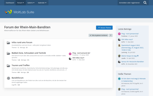This screenshot has width=153, height=96.
Task: Click Alle als gelesen markieren
Action: click(98, 35)
